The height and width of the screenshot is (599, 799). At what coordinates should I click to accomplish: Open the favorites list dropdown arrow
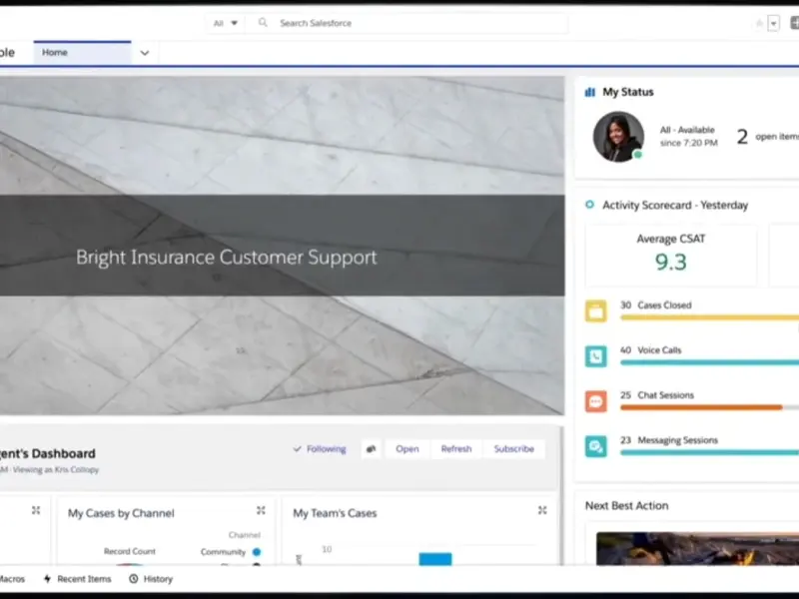(773, 23)
